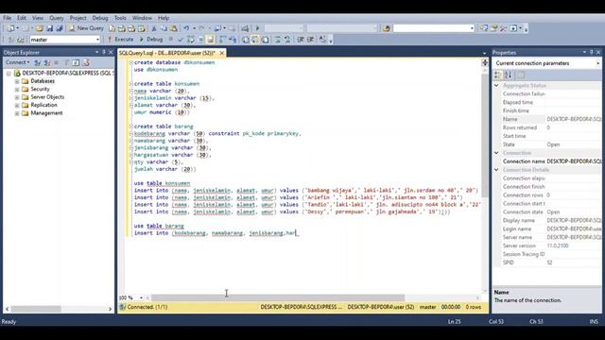
Task: Toggle auto-hide pin on Properties panel
Action: pyautogui.click(x=591, y=52)
